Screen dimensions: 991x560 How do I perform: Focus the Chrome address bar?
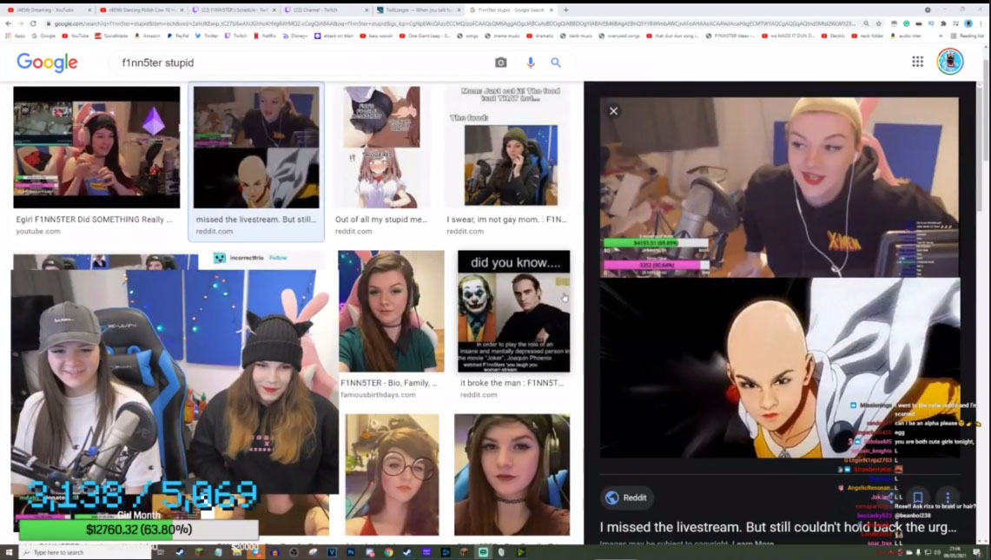(455, 23)
